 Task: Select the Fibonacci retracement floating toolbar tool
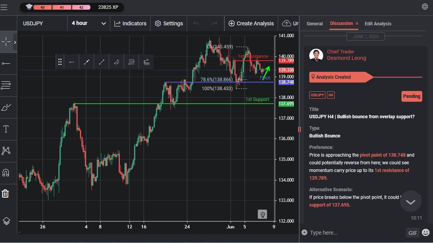[x=146, y=62]
